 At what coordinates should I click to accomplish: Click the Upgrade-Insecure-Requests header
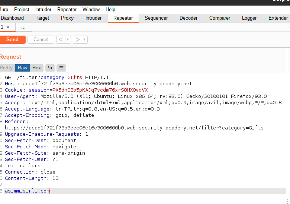pyautogui.click(x=46, y=134)
